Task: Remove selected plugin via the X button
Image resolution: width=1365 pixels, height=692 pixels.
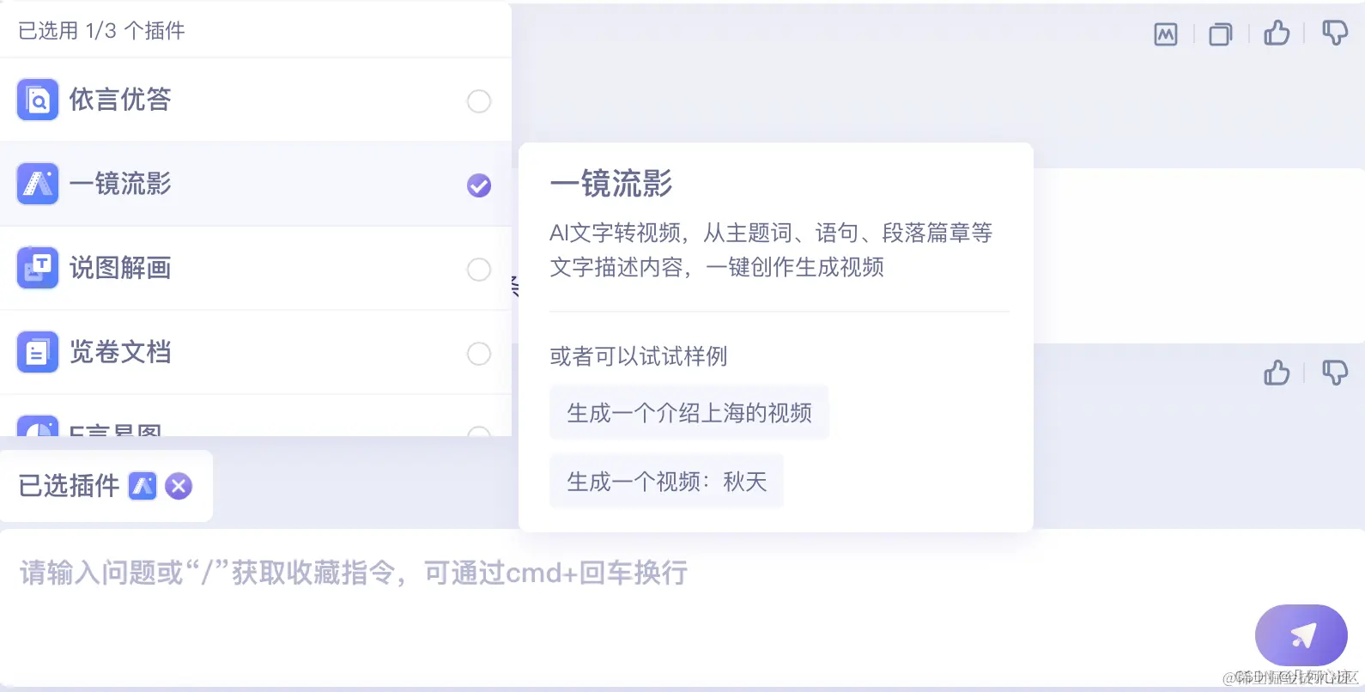Action: 178,486
